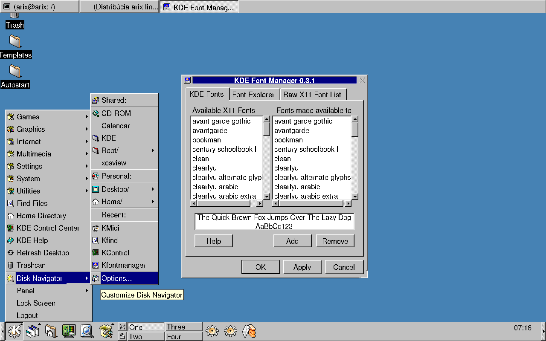546x341 pixels.
Task: Choose Lock Screen from K menu
Action: pos(49,303)
